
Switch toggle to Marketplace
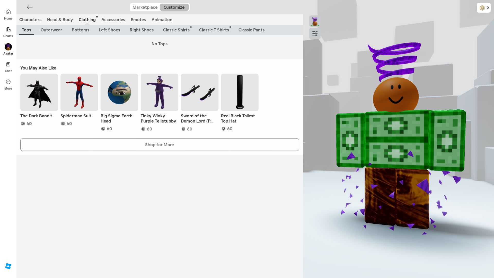145,7
